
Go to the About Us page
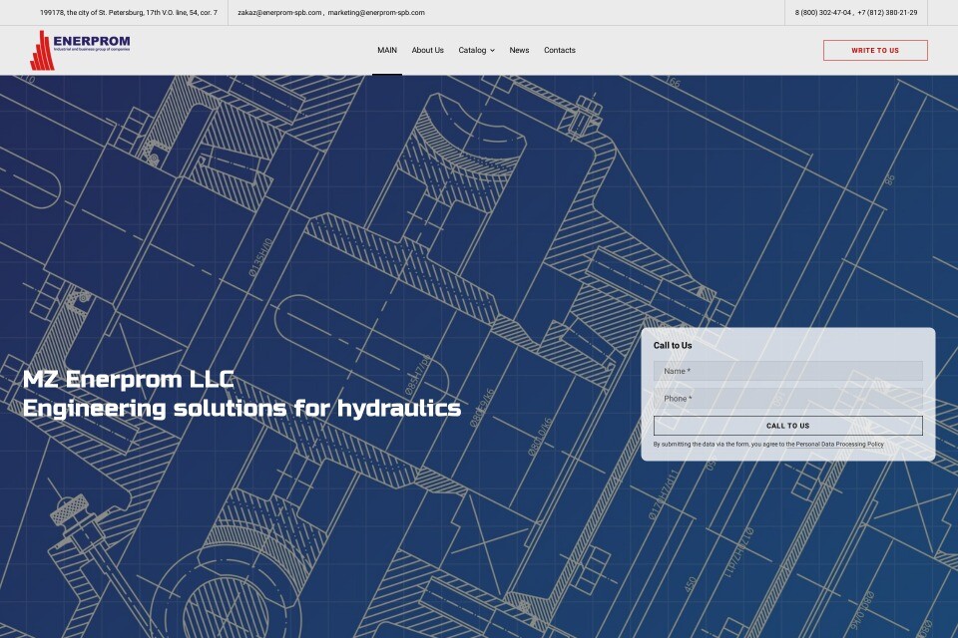(x=428, y=50)
